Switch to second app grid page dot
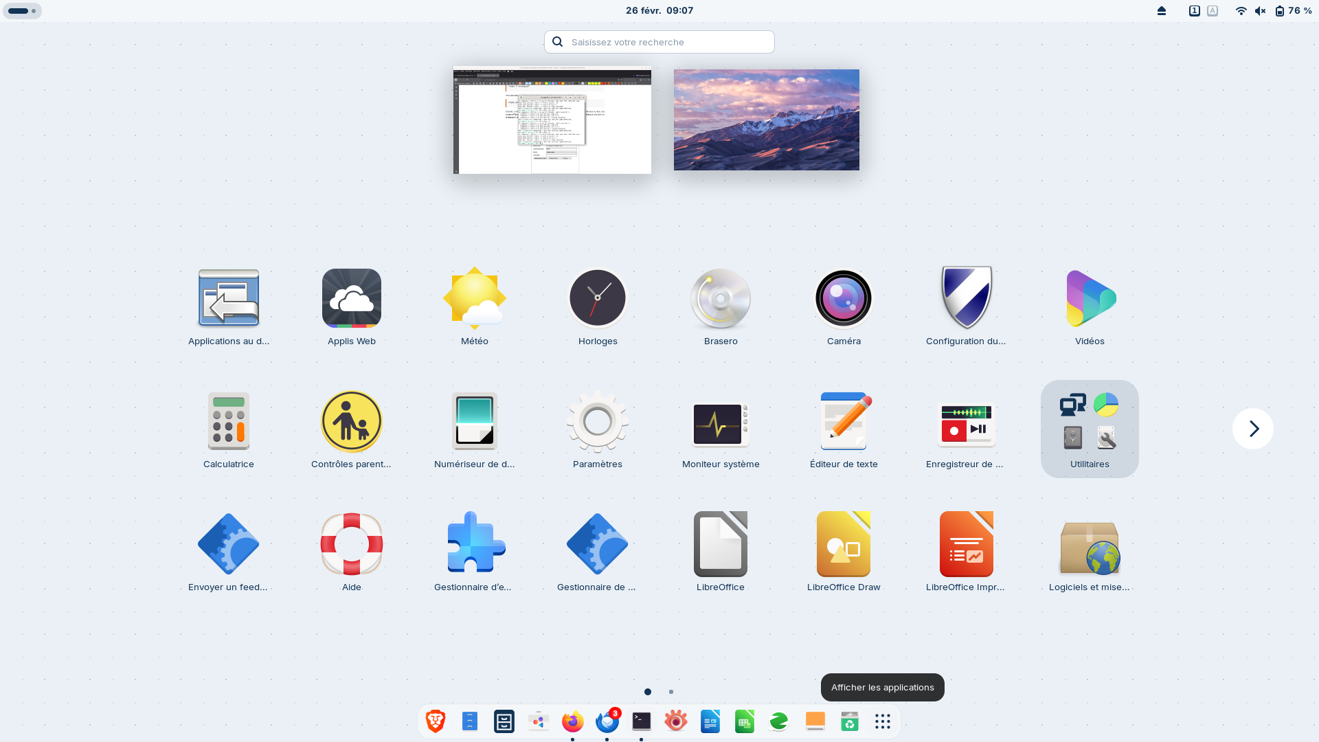 click(671, 692)
